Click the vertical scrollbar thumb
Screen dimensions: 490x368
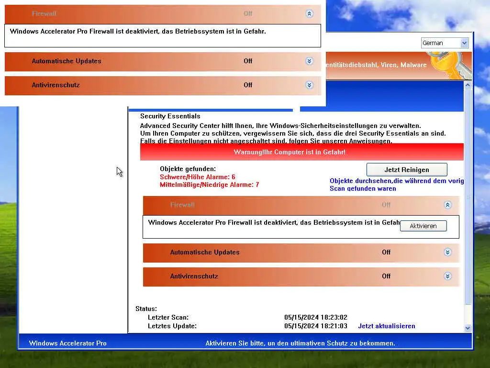(x=468, y=196)
